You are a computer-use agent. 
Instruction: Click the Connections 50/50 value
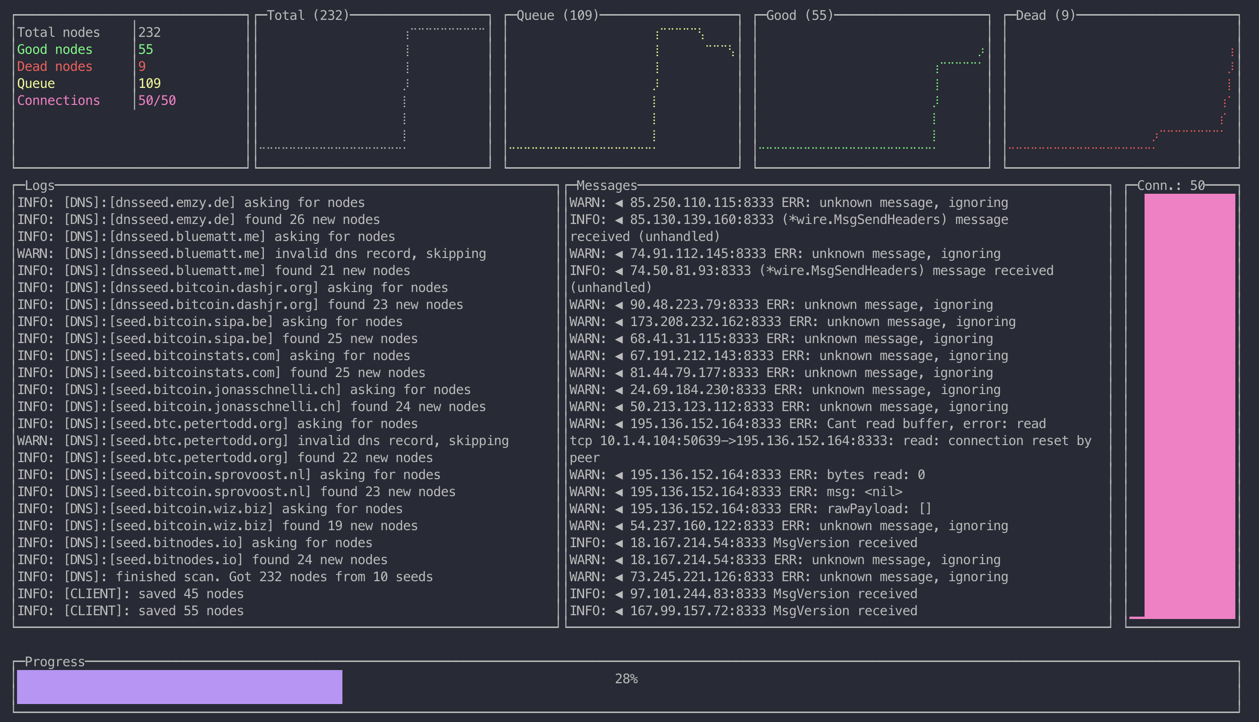click(x=157, y=101)
